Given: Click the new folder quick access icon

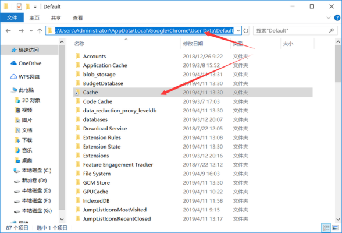Looking at the screenshot, I should tap(27, 6).
